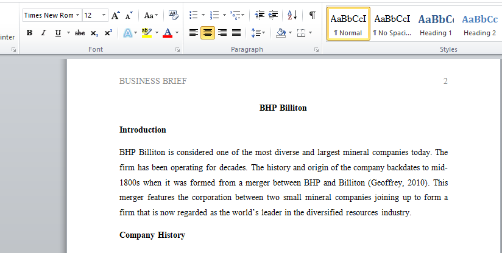Click the Introduction heading
The height and width of the screenshot is (253, 502).
pyautogui.click(x=143, y=130)
